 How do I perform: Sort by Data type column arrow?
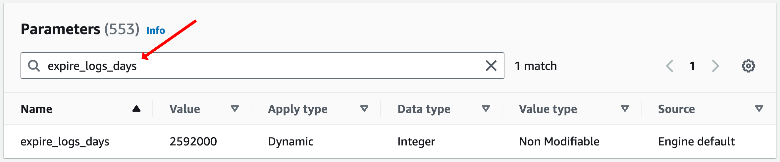point(486,108)
